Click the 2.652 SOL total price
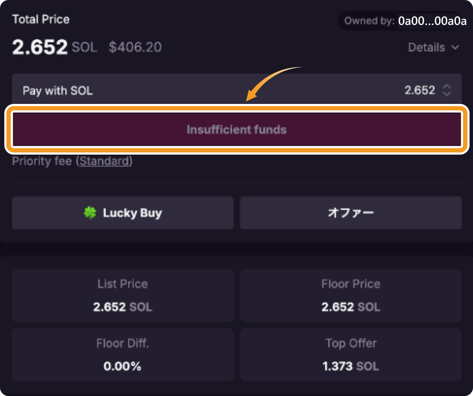Image resolution: width=473 pixels, height=396 pixels. [x=54, y=47]
